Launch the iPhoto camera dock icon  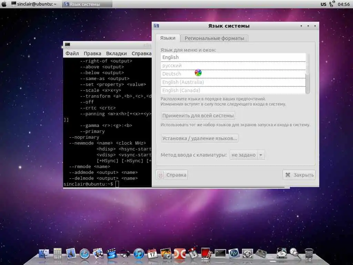[166, 254]
